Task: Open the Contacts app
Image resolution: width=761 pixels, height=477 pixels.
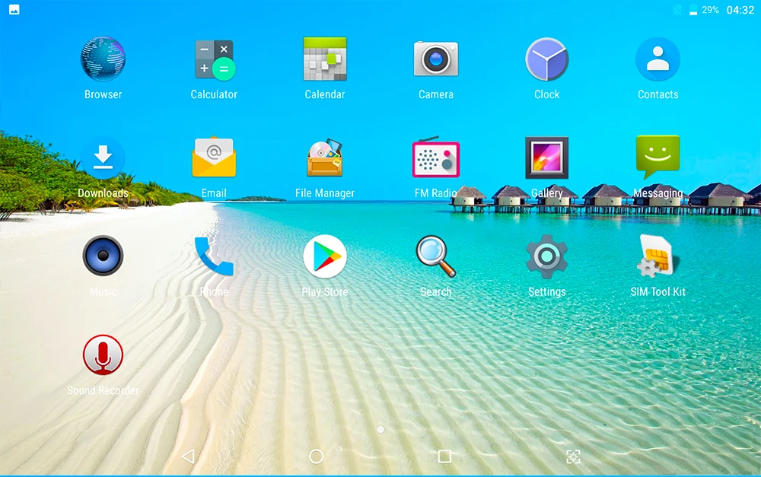Action: (658, 59)
